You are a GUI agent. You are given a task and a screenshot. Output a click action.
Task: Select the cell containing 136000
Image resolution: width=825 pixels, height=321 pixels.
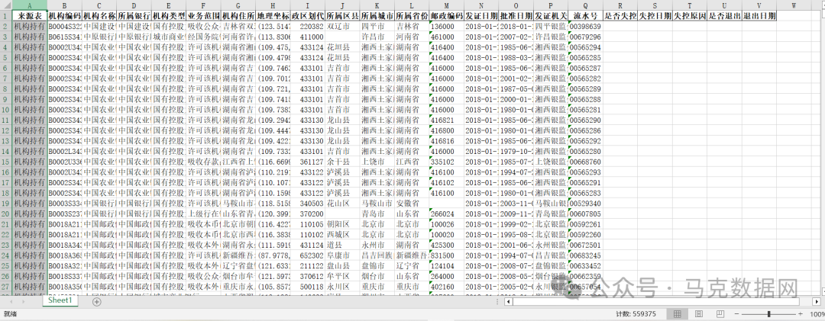point(447,26)
